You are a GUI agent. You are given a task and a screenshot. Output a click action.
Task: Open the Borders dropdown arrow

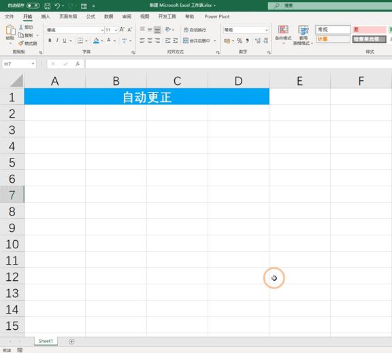(86, 41)
